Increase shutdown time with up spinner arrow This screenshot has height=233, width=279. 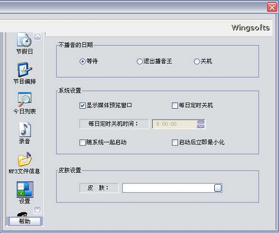201,122
